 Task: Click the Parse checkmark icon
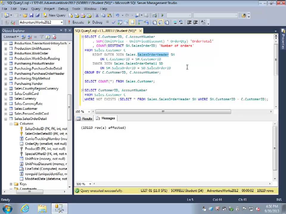(x=114, y=22)
